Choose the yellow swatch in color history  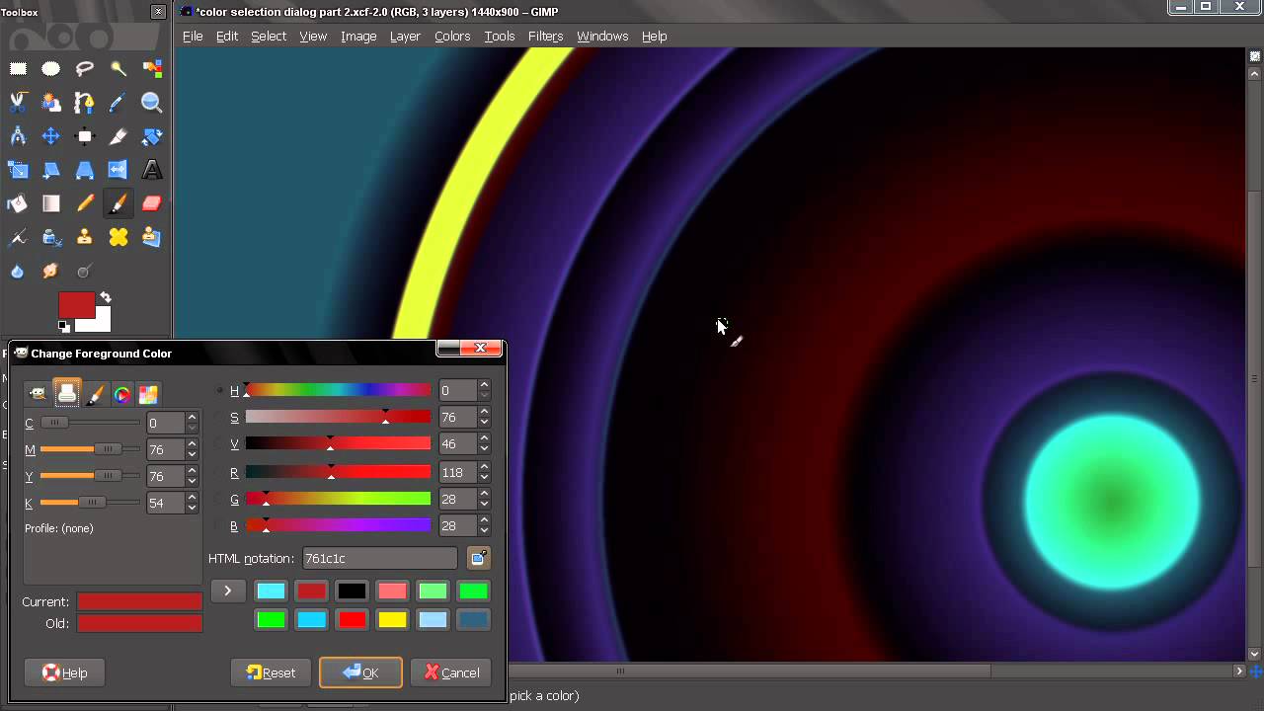(x=392, y=619)
